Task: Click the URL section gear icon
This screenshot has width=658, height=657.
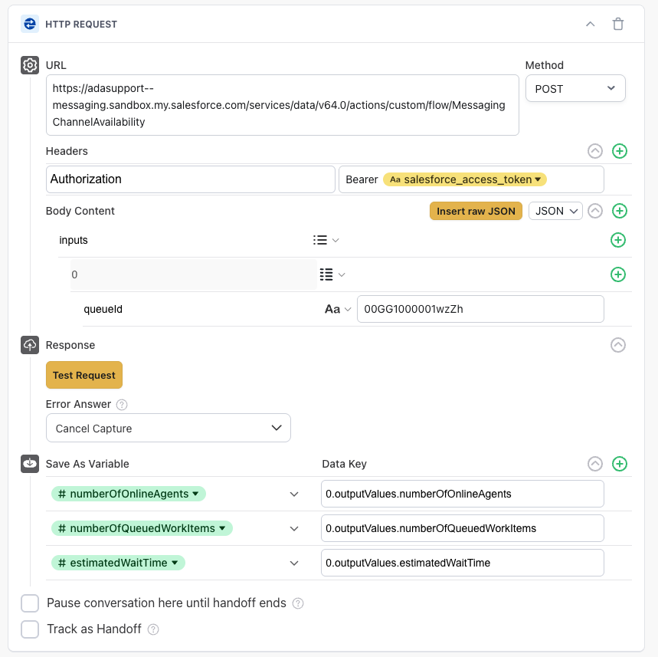Action: tap(29, 65)
